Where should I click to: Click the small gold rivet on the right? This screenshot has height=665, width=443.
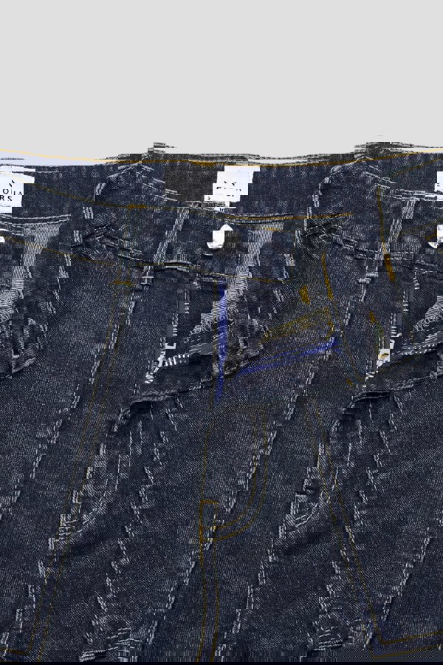[x=383, y=358]
